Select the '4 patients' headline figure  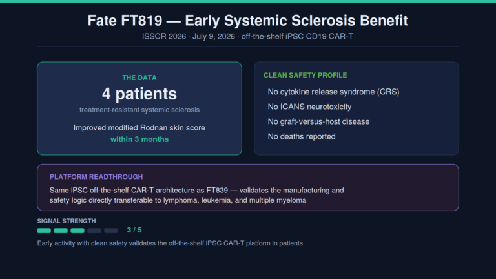coord(139,94)
